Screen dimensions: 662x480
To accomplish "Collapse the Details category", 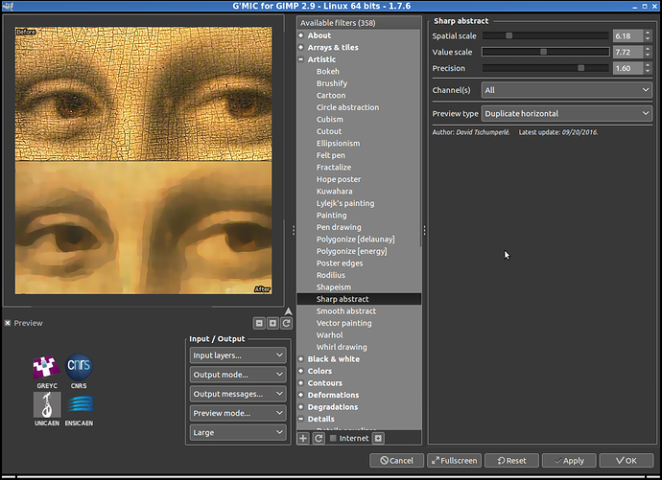I will coord(301,419).
